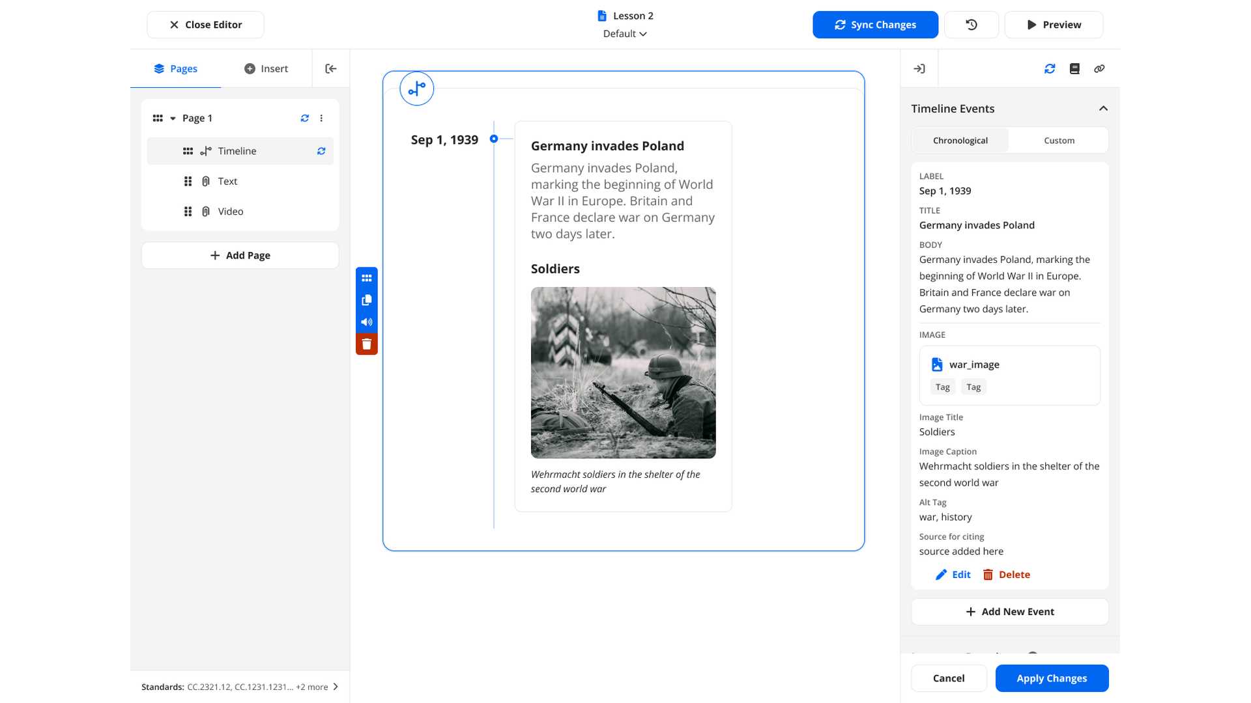Click the sync icon on Timeline row
1251x703 pixels.
coord(321,151)
